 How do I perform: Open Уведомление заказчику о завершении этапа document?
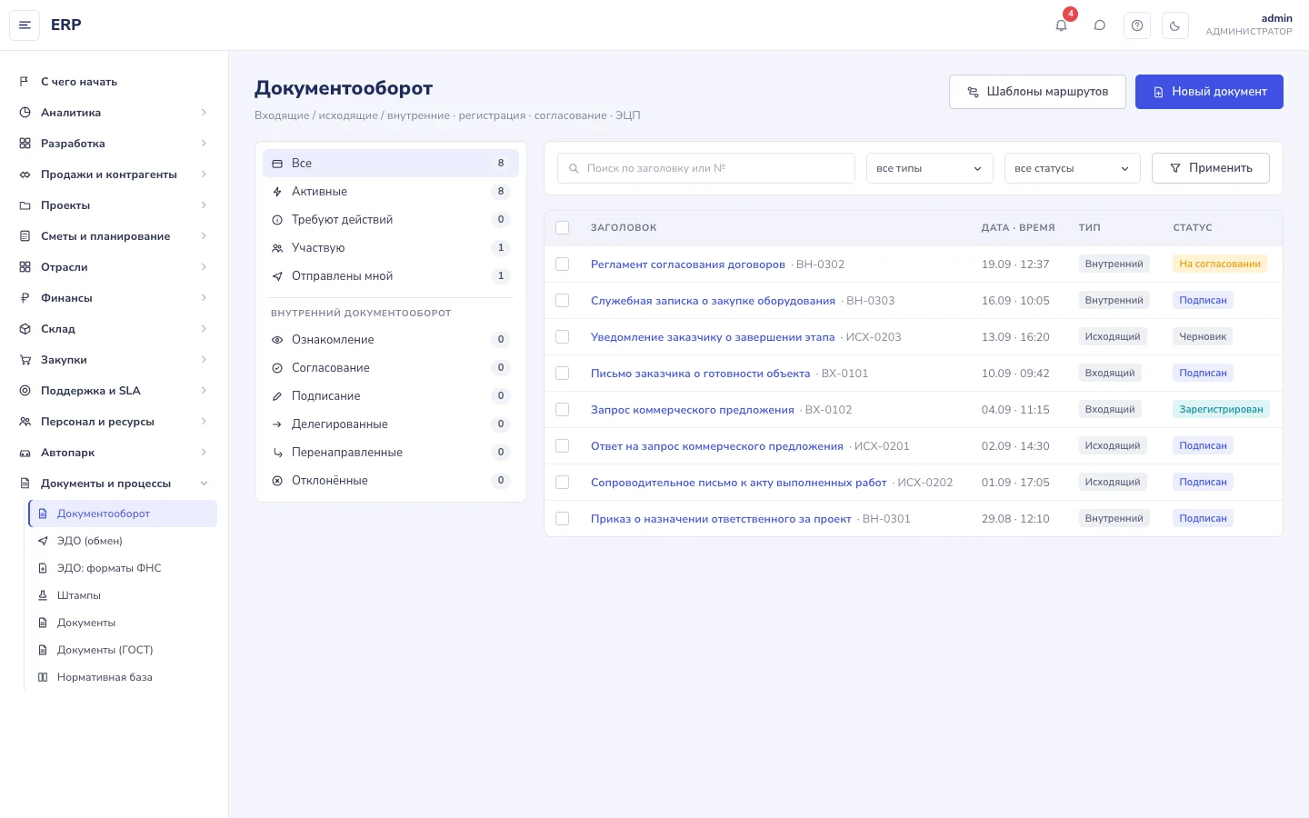point(713,337)
